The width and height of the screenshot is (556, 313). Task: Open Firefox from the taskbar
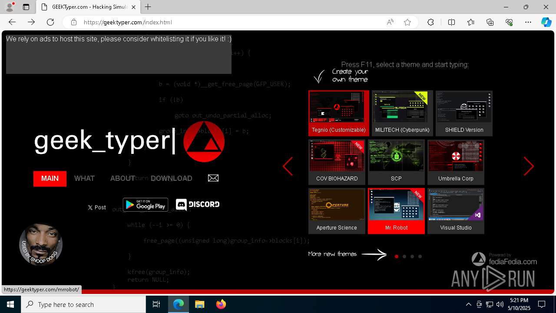coord(221,304)
